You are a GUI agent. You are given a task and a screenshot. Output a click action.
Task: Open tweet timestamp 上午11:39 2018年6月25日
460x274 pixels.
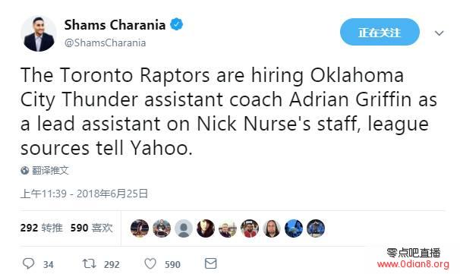(x=84, y=194)
